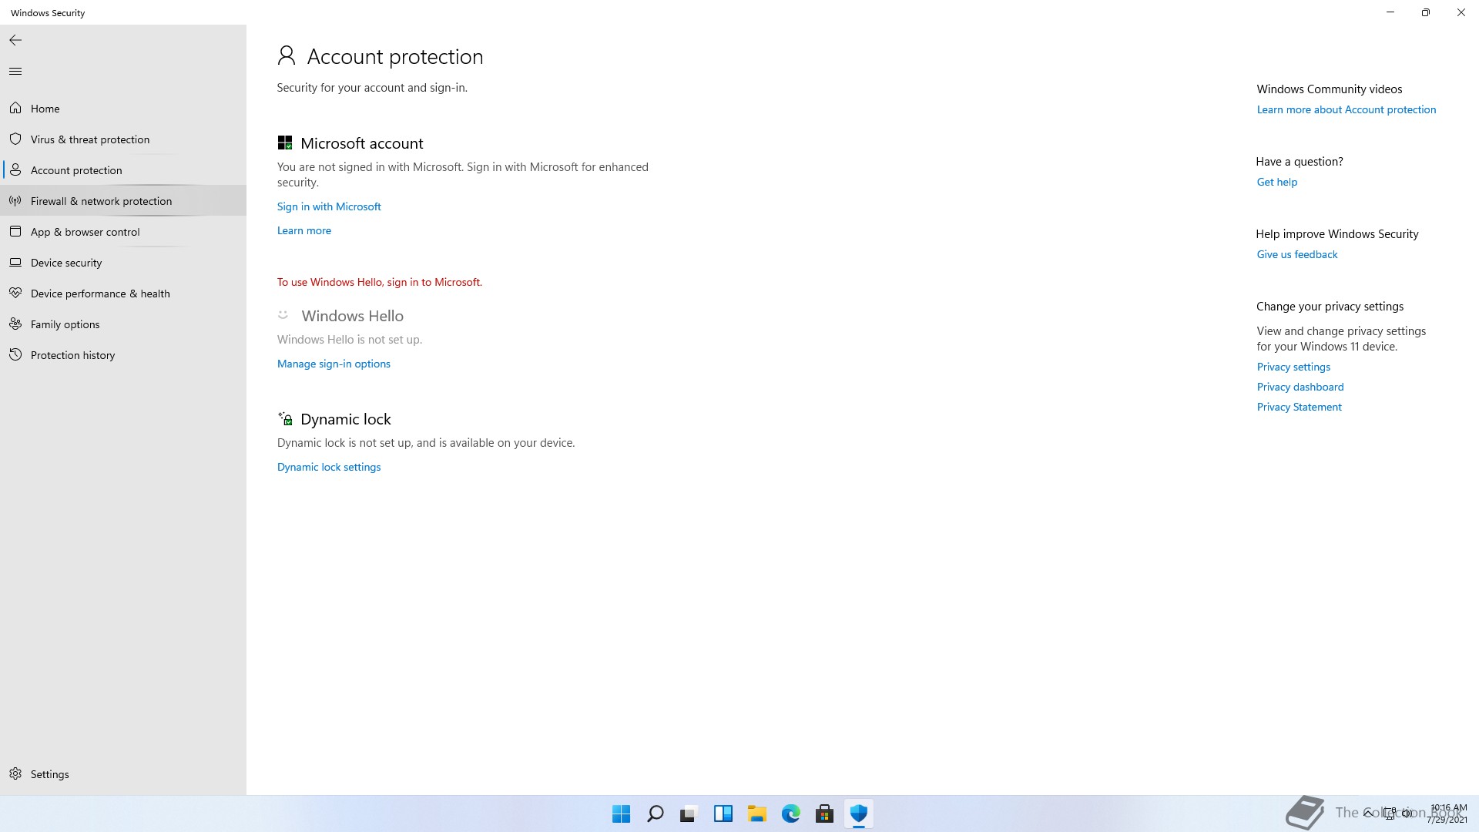This screenshot has height=832, width=1479.
Task: Click Windows Security shield taskbar icon
Action: [x=859, y=814]
